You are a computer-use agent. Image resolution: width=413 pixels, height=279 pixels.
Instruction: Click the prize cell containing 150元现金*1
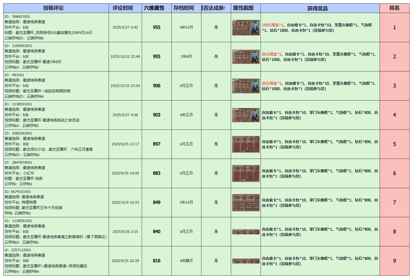coord(320,27)
